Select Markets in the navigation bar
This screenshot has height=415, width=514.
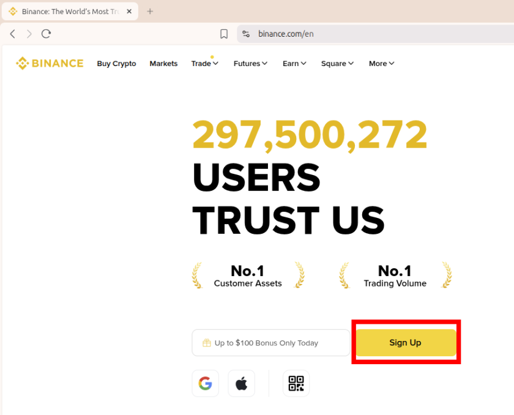pos(163,63)
